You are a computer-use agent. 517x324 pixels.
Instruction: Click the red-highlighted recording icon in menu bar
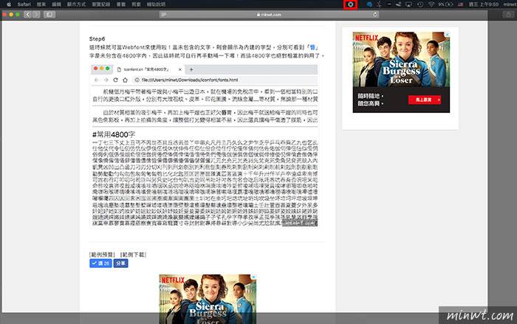pyautogui.click(x=351, y=4)
